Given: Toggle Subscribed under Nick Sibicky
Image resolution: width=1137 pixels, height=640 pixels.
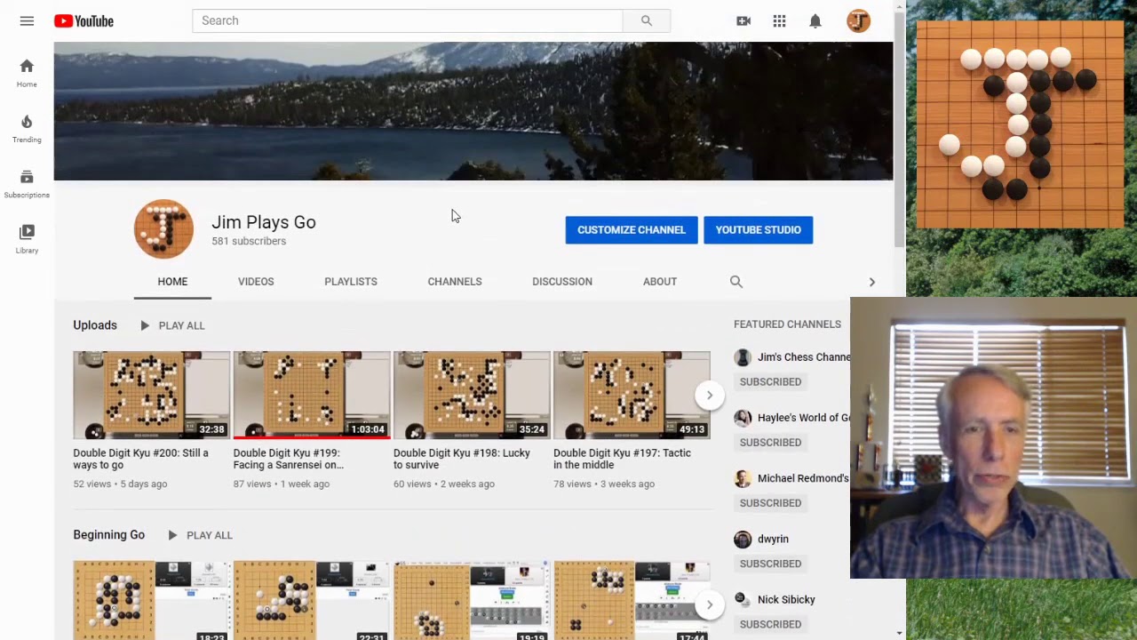Looking at the screenshot, I should [770, 624].
